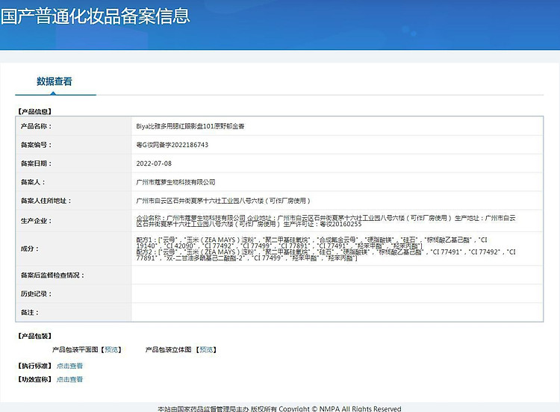Click filing number 粤G妆网备字2022186743
Viewport: 560px width, 412px height.
click(x=172, y=145)
